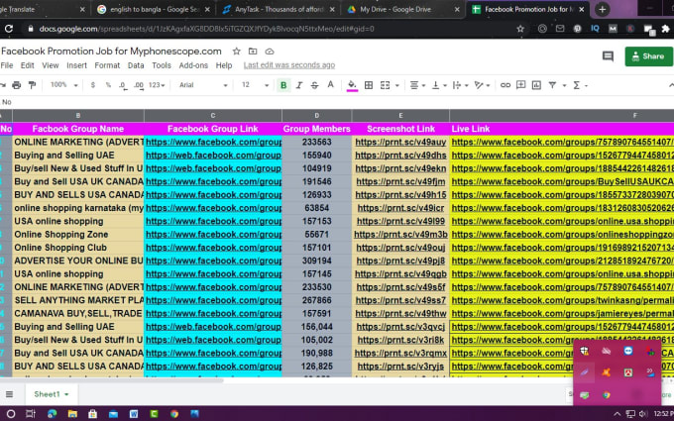Open screenshot link https://prnt.sc/v49auy
The image size is (674, 421).
click(400, 143)
